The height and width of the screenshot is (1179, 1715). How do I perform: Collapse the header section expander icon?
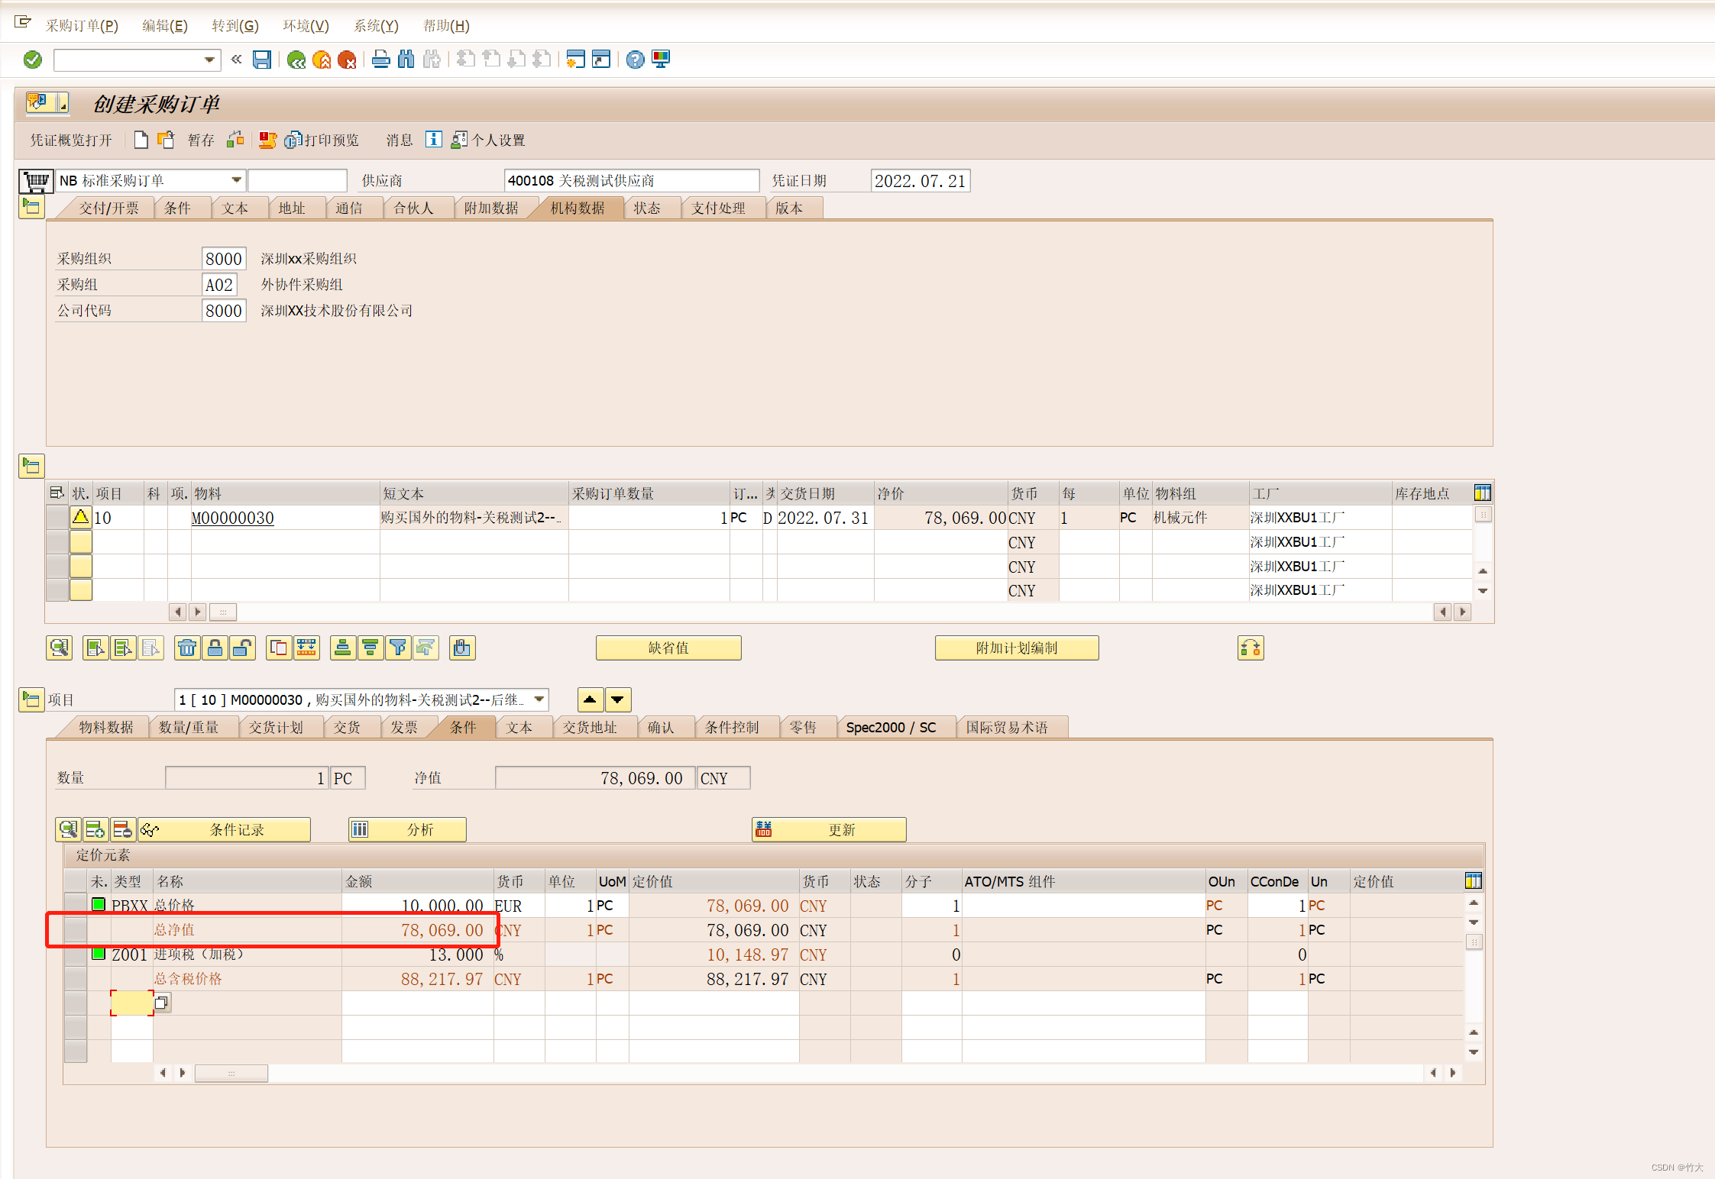tap(31, 206)
